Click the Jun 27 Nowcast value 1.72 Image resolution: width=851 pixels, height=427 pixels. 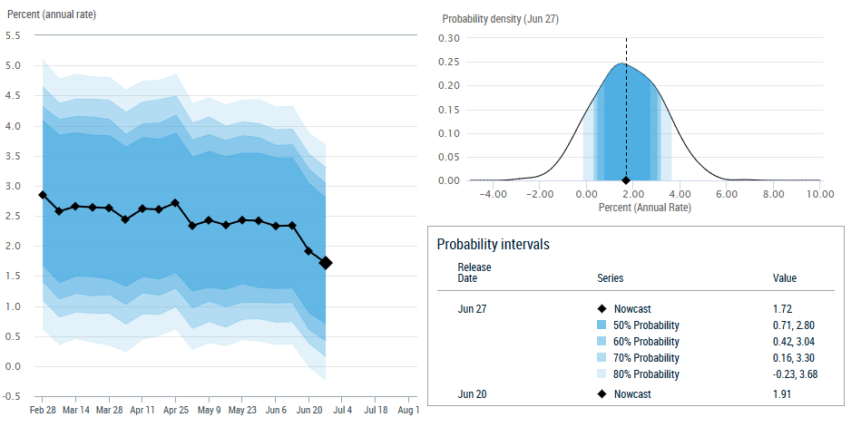coord(782,309)
